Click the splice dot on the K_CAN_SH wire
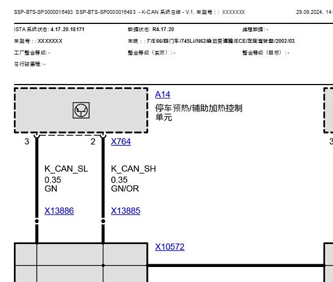This screenshot has height=282, width=333. click(103, 221)
